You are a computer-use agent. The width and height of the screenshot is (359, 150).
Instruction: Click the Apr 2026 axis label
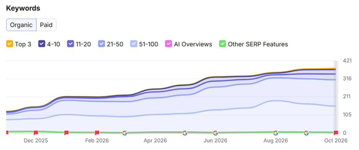click(x=155, y=141)
